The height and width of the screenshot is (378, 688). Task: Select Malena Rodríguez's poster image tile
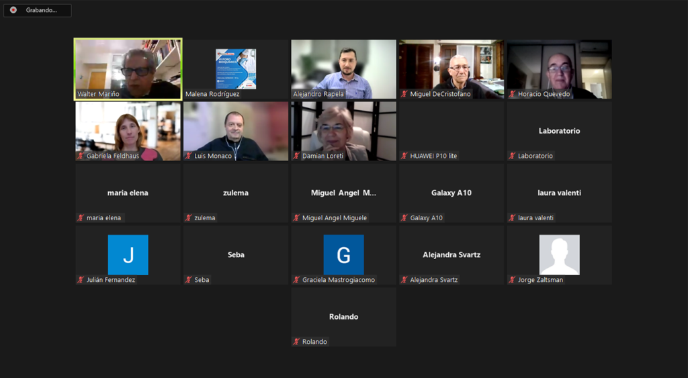(236, 68)
